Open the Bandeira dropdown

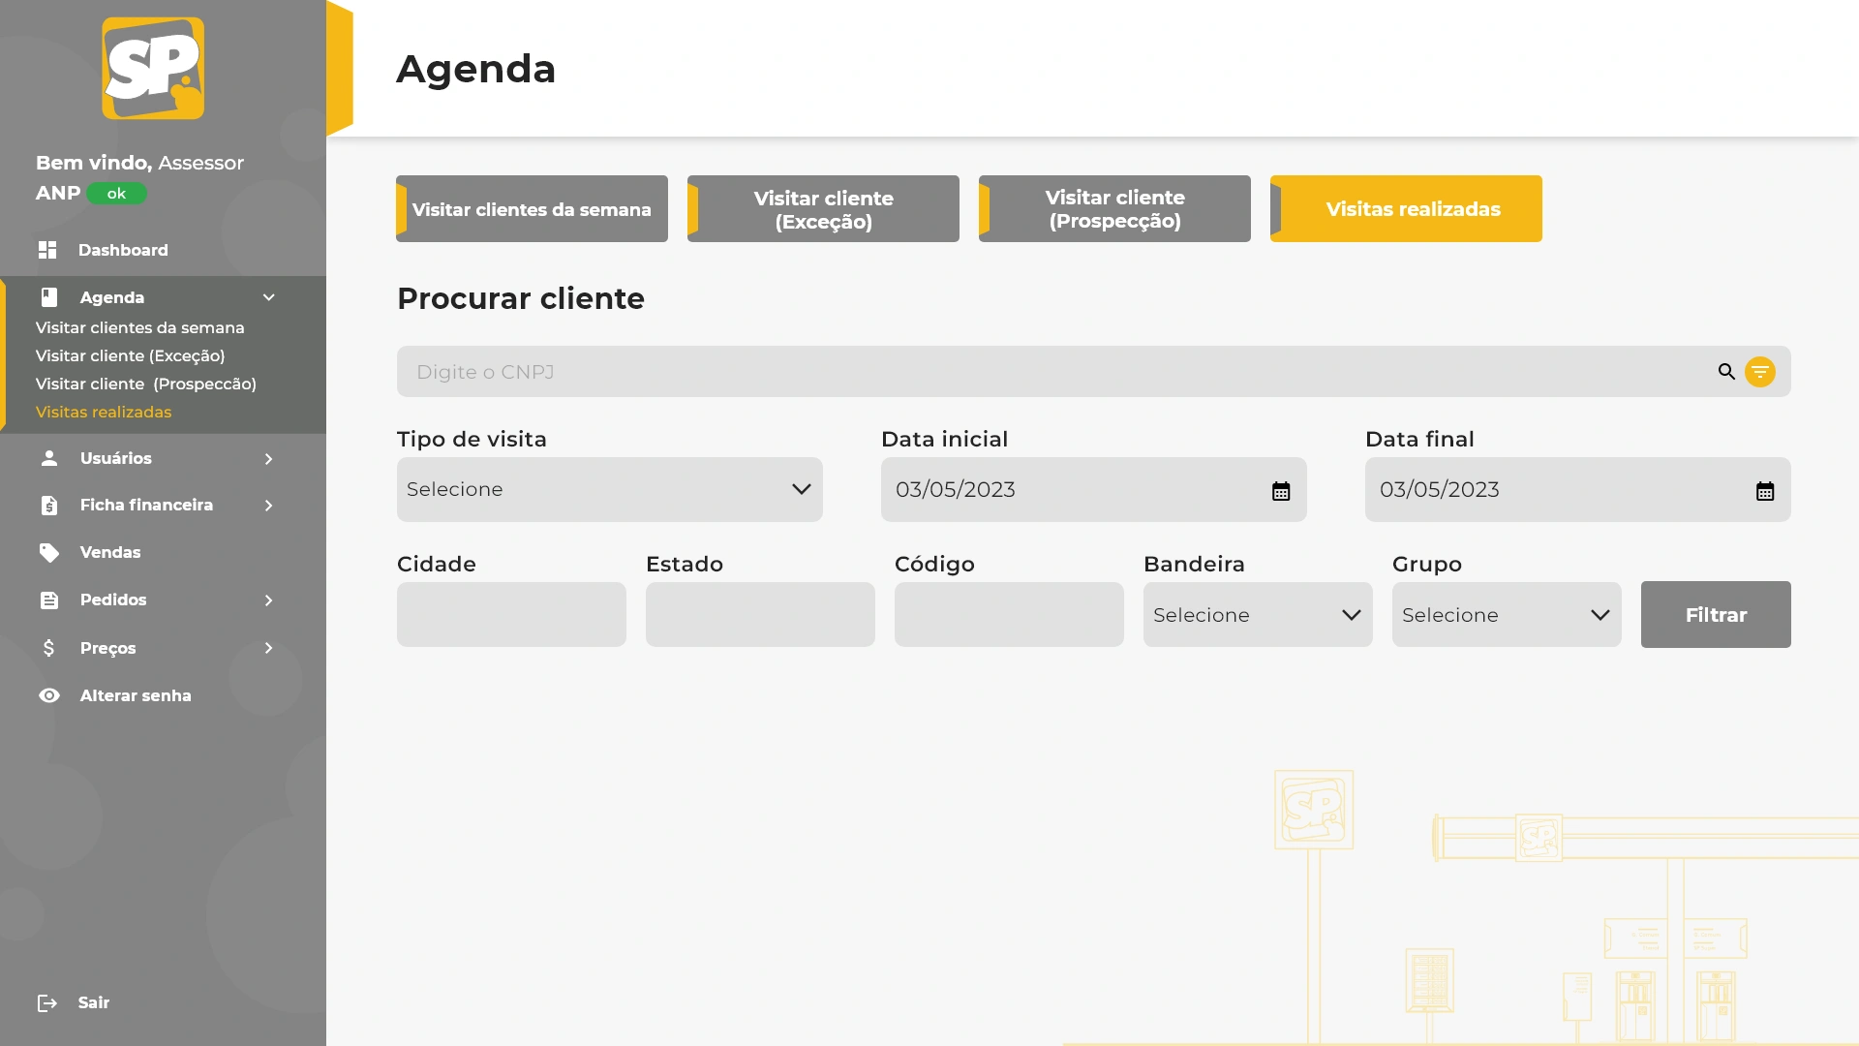1257,615
